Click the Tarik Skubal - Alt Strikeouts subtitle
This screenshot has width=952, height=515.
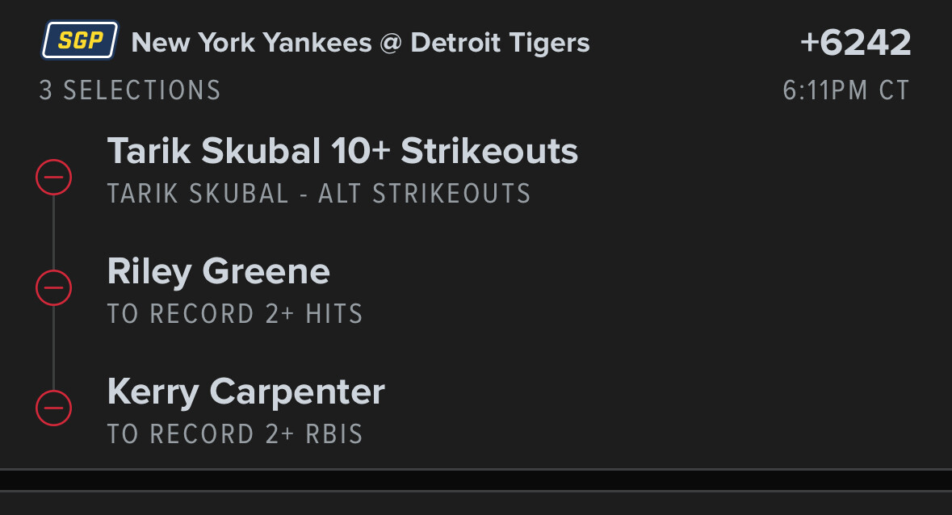pos(319,194)
